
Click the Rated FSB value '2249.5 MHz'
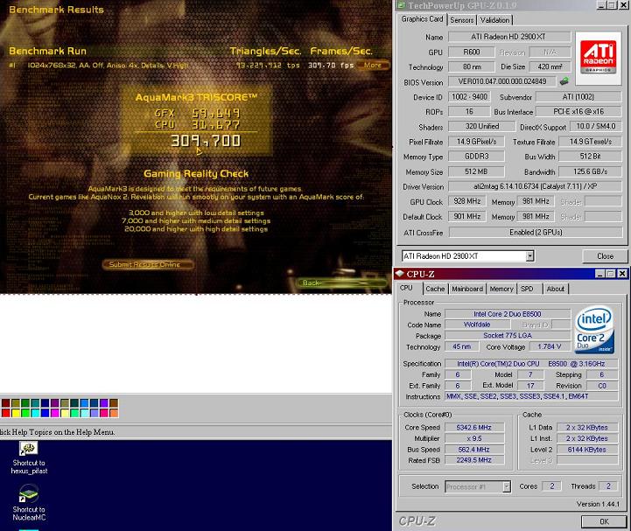pyautogui.click(x=474, y=460)
